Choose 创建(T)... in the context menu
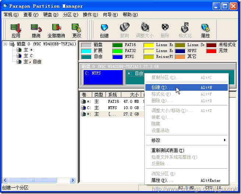241x194 pixels. point(186,87)
